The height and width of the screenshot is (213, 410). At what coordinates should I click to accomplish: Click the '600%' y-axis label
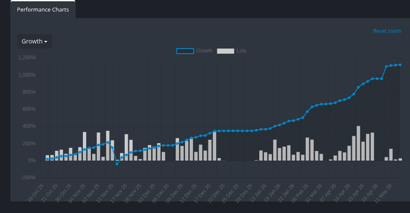pos(29,109)
